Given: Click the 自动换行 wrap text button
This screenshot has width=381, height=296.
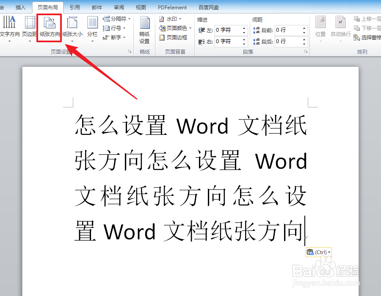Looking at the screenshot, I should tap(341, 29).
